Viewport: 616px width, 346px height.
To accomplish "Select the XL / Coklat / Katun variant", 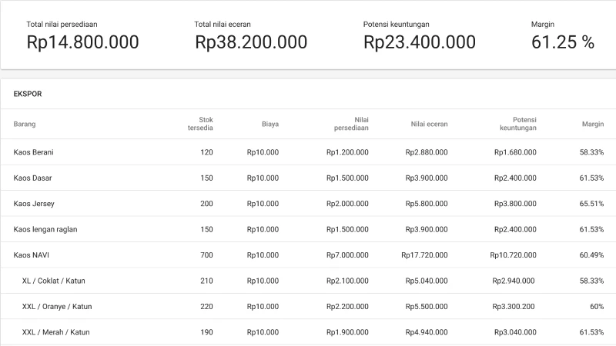I will [54, 281].
